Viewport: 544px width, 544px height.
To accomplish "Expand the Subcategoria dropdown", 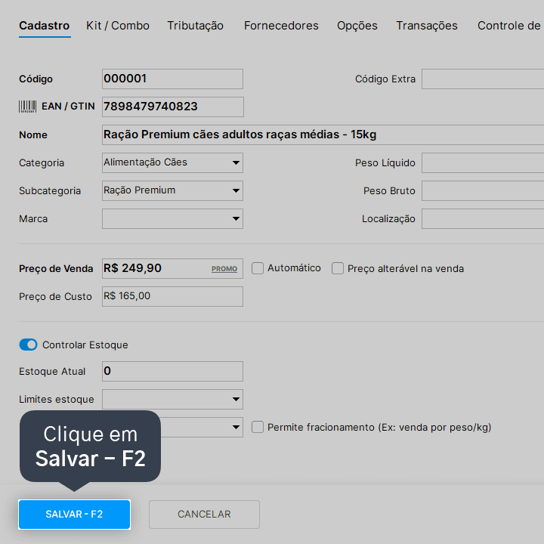I will (x=172, y=190).
